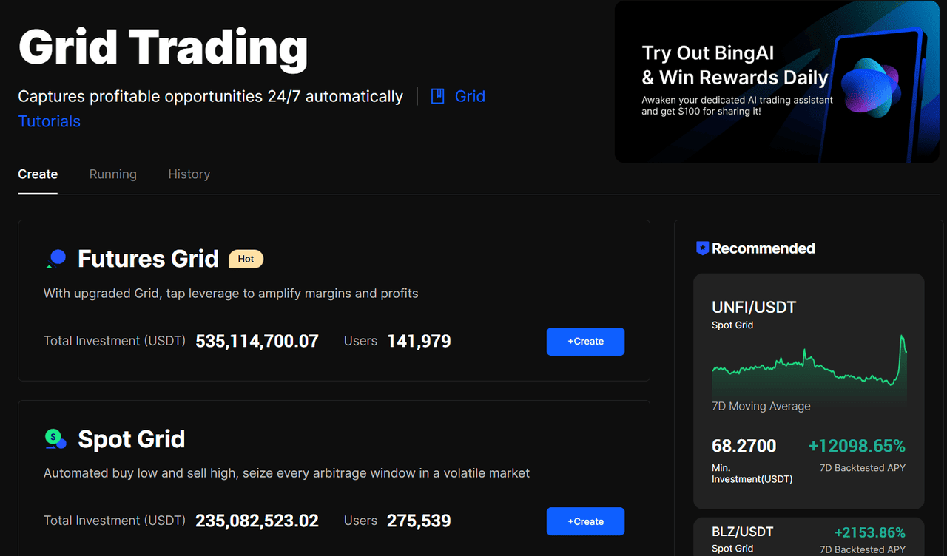Click the Hot badge next to Futures Grid
Viewport: 947px width, 556px height.
(x=246, y=259)
